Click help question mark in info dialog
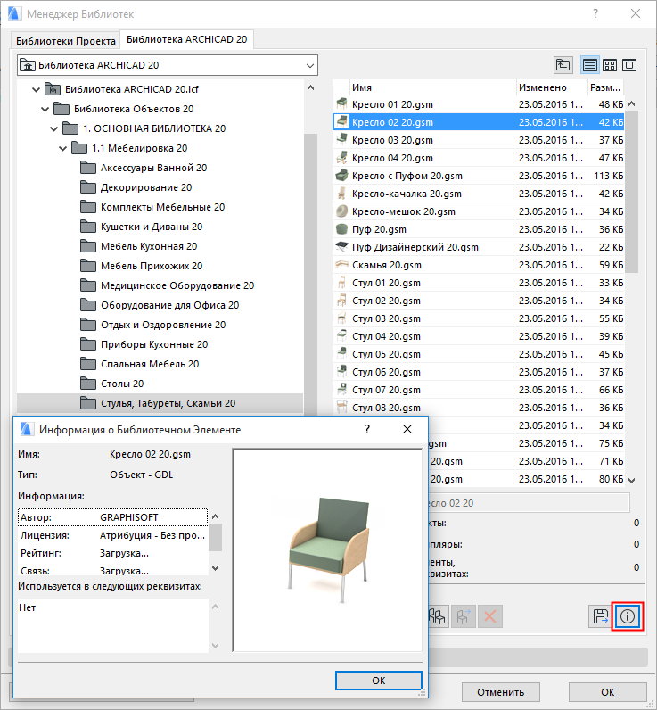The image size is (657, 710). (367, 429)
